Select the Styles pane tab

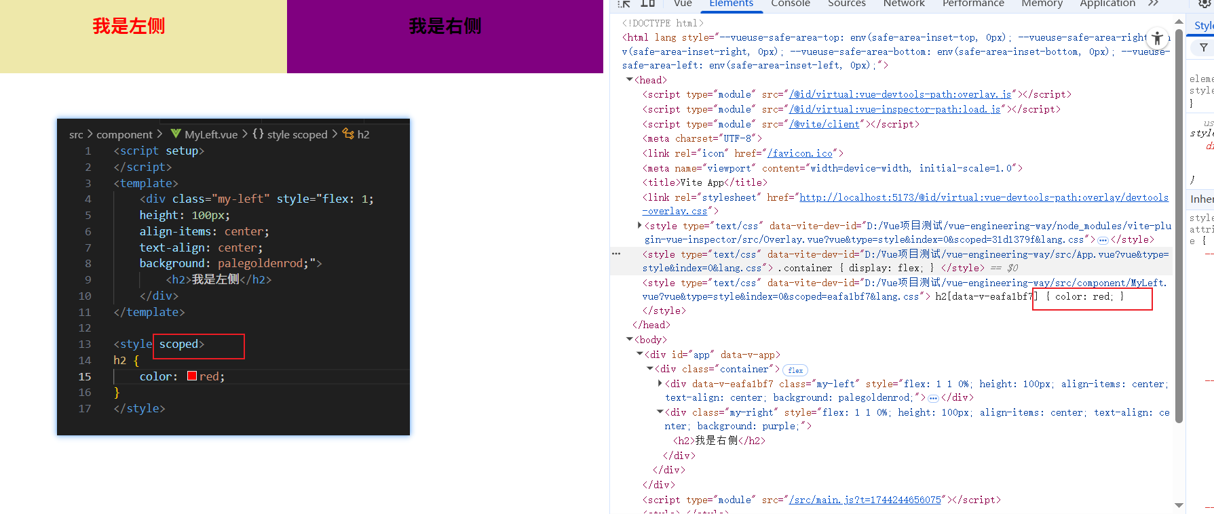pos(1203,25)
